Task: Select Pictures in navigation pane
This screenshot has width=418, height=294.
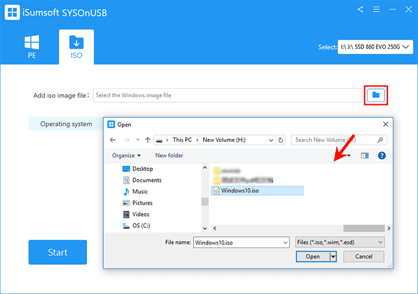Action: click(137, 203)
